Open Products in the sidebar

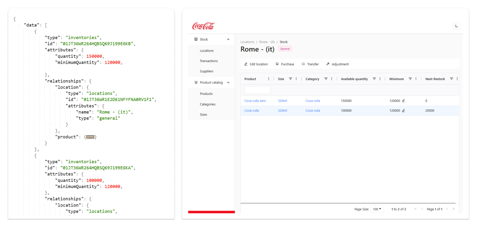click(x=206, y=94)
